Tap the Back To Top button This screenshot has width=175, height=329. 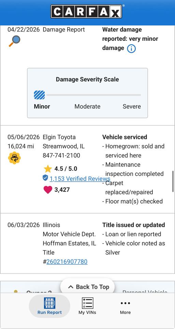pyautogui.click(x=87, y=287)
